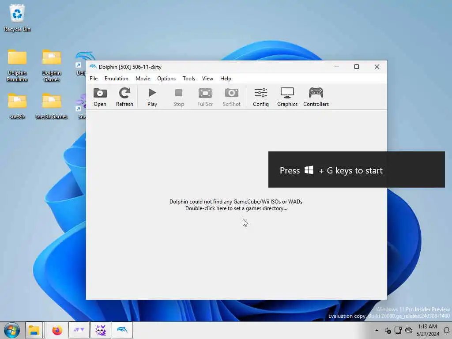Image resolution: width=452 pixels, height=339 pixels.
Task: Open the View menu
Action: tap(207, 79)
